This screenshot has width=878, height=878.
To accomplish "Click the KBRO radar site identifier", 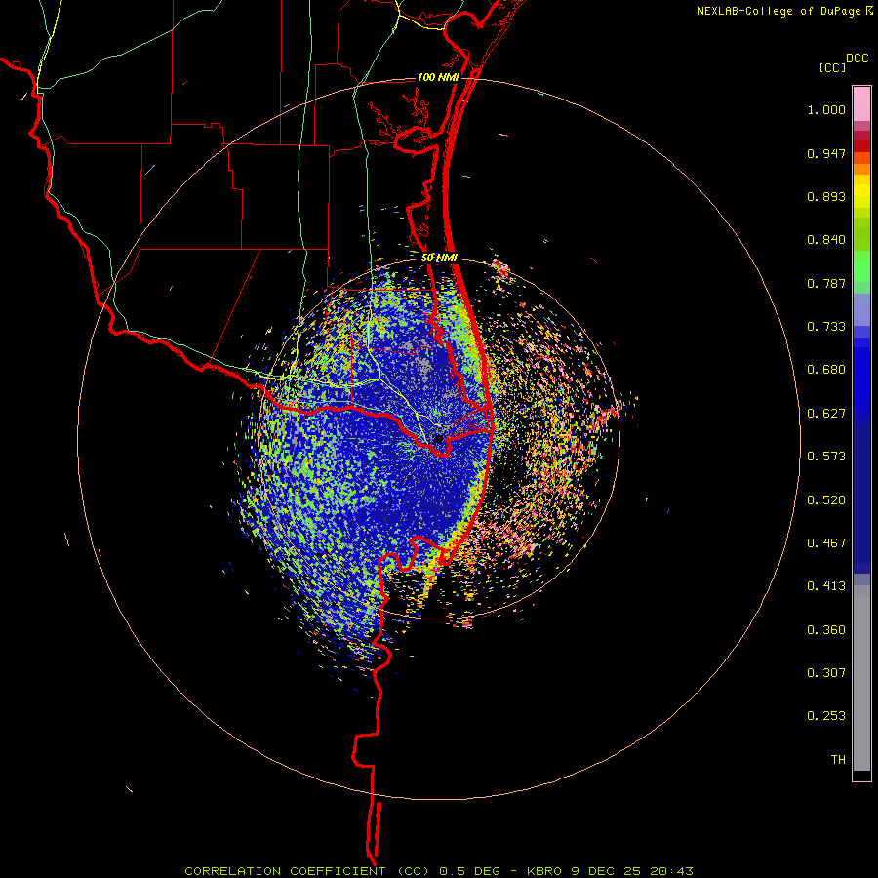I will click(544, 871).
